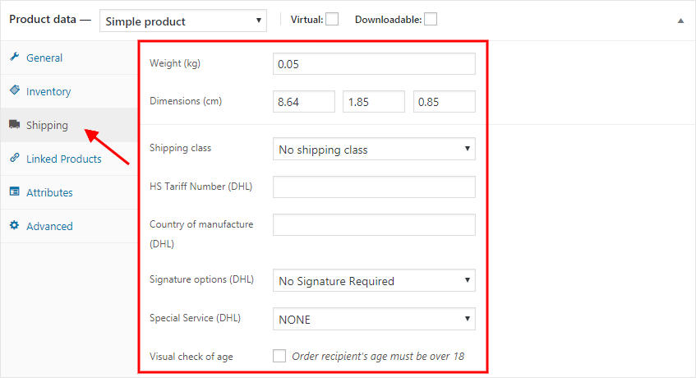Click the Attributes list icon
This screenshot has height=378, width=696.
pos(15,191)
